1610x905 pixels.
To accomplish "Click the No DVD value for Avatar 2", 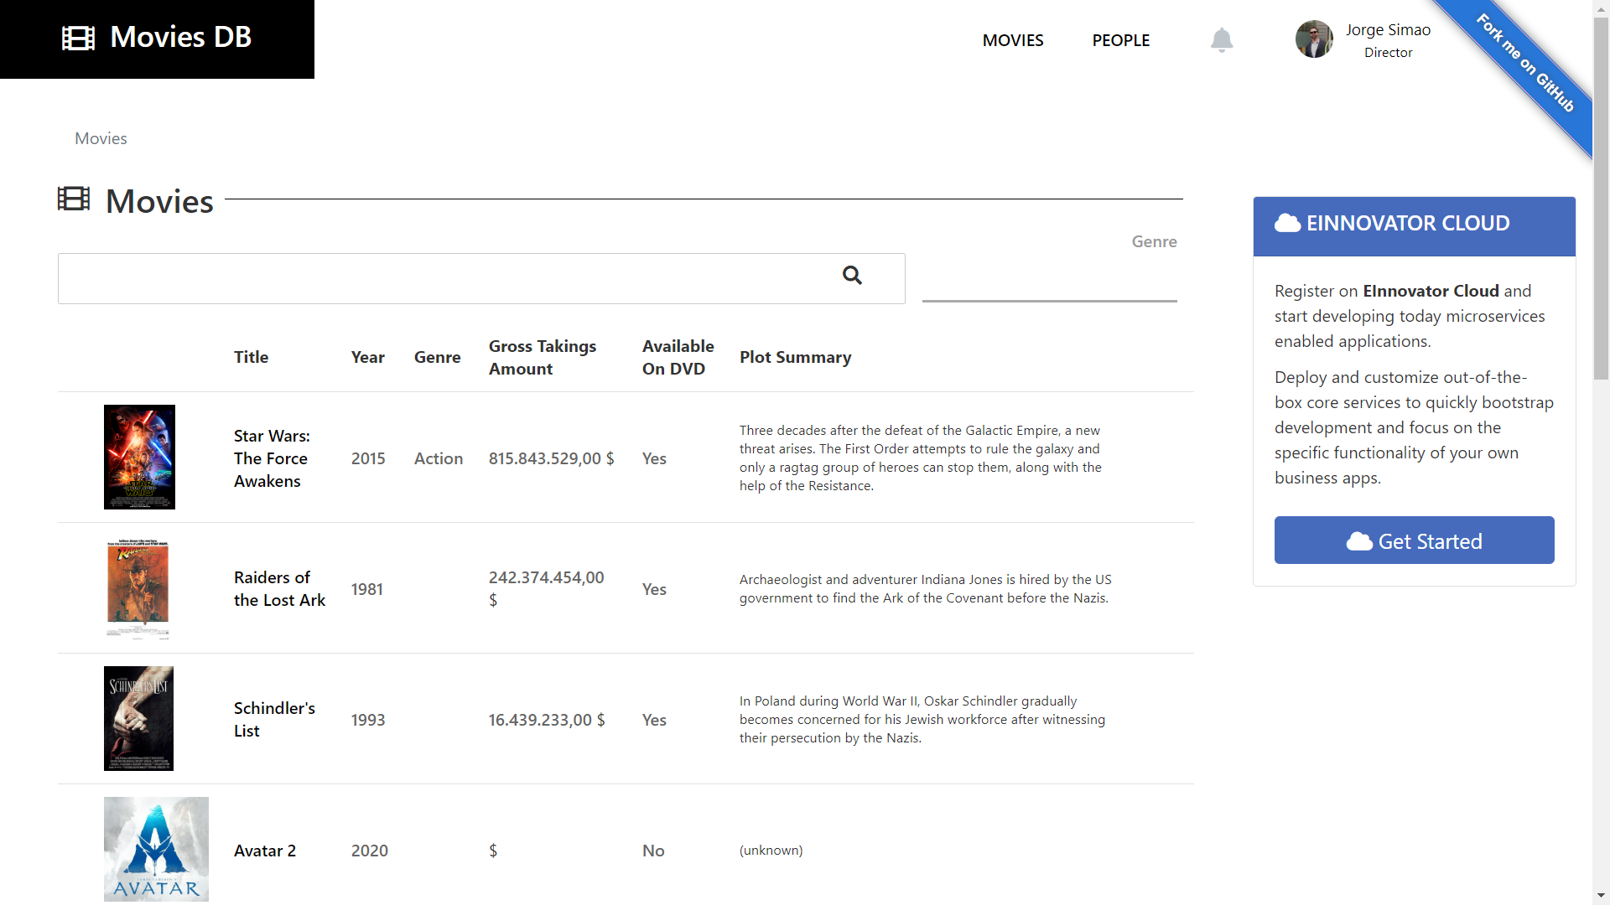I will tap(653, 851).
